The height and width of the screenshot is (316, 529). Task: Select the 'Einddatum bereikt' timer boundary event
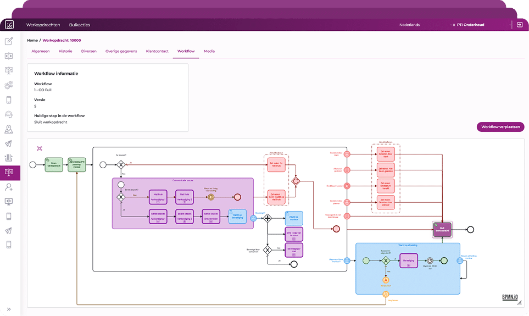(347, 186)
